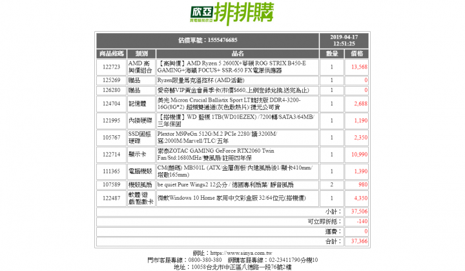Click the 品名 column header

238,54
